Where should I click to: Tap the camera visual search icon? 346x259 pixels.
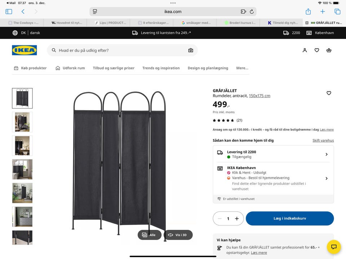191,50
